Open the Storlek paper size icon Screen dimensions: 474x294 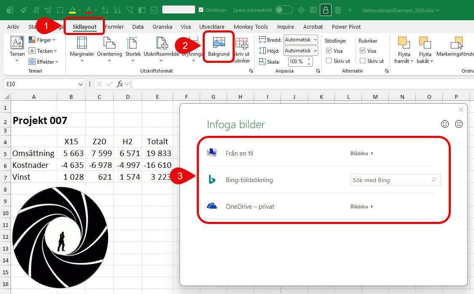point(133,44)
